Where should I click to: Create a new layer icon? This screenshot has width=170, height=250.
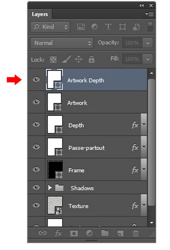point(121,233)
